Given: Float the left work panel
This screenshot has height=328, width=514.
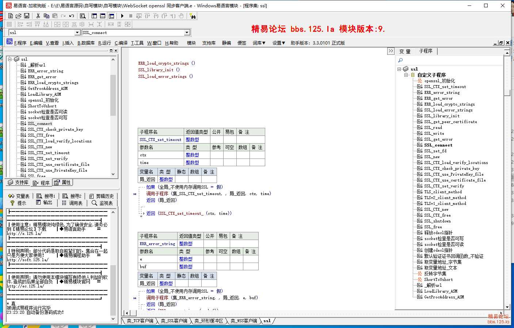Looking at the screenshot, I should (x=111, y=50).
